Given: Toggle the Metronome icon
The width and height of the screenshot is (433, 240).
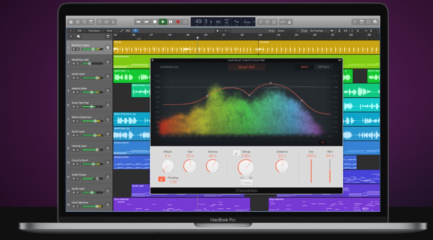Looking at the screenshot, I should (x=290, y=22).
